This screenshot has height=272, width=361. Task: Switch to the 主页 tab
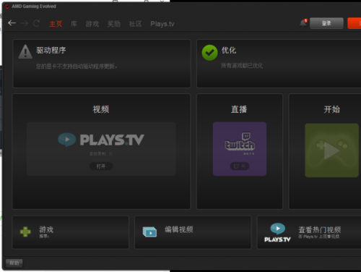pos(56,24)
